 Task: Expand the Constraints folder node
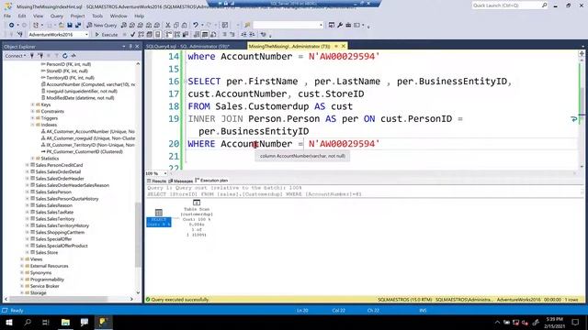tap(33, 112)
